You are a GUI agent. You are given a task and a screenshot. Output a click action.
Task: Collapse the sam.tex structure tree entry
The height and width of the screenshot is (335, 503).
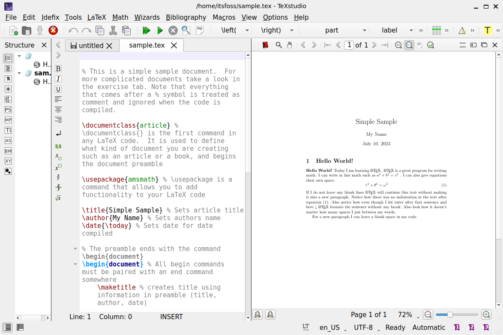pos(19,73)
